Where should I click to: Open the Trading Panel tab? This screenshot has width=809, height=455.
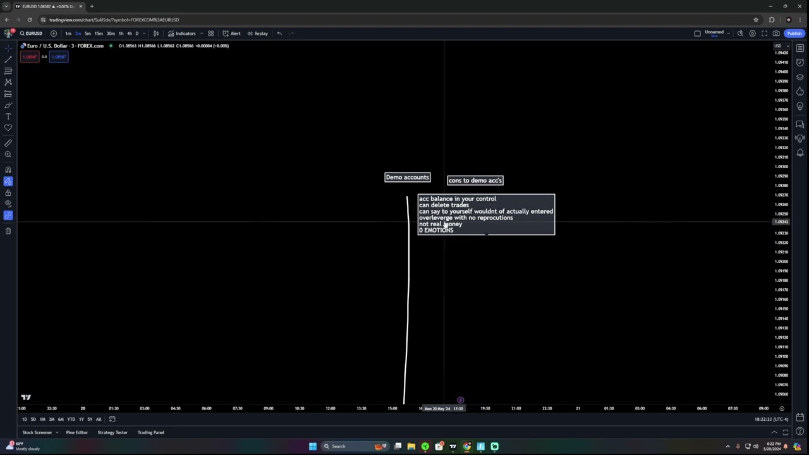pos(151,432)
